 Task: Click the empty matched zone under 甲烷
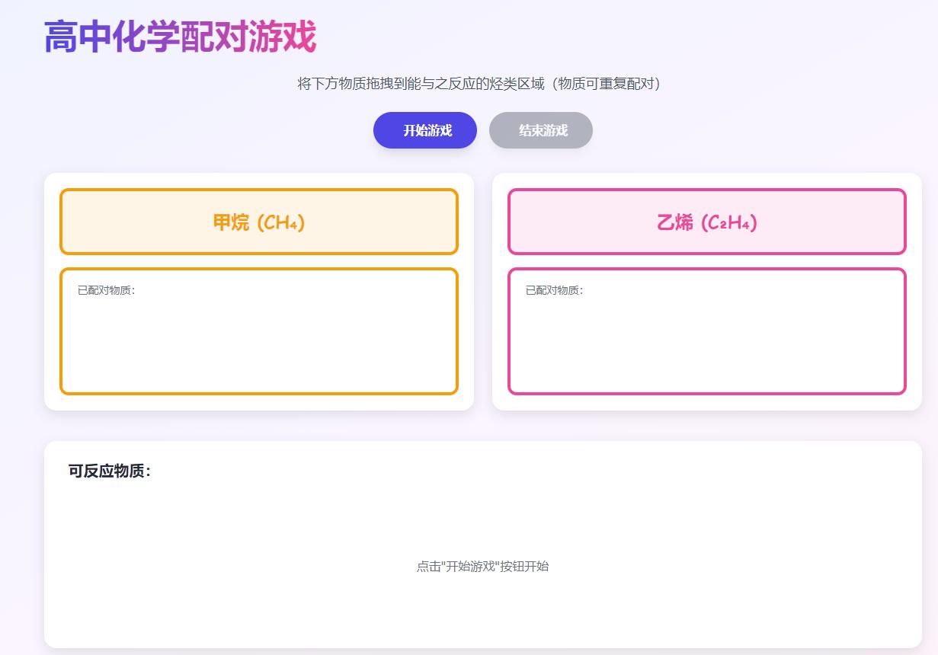coord(258,343)
